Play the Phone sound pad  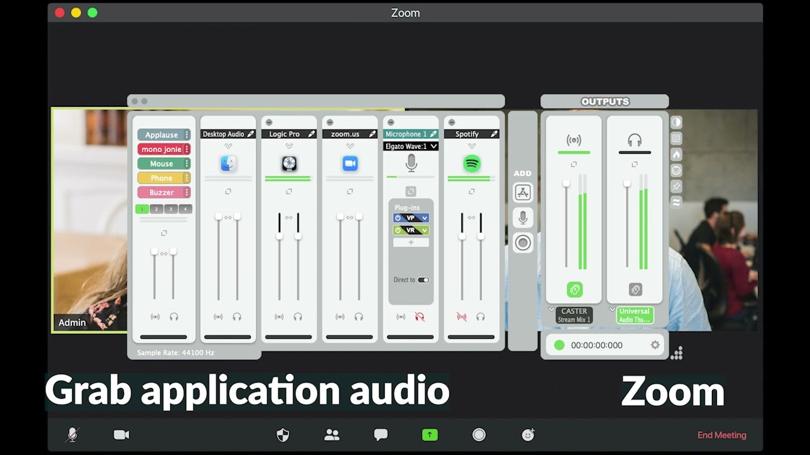pyautogui.click(x=161, y=178)
